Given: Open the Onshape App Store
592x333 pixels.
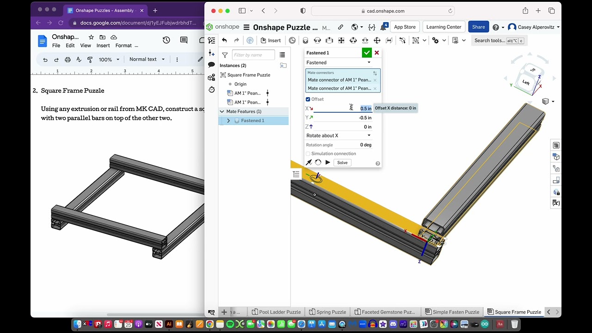Looking at the screenshot, I should coord(405,27).
